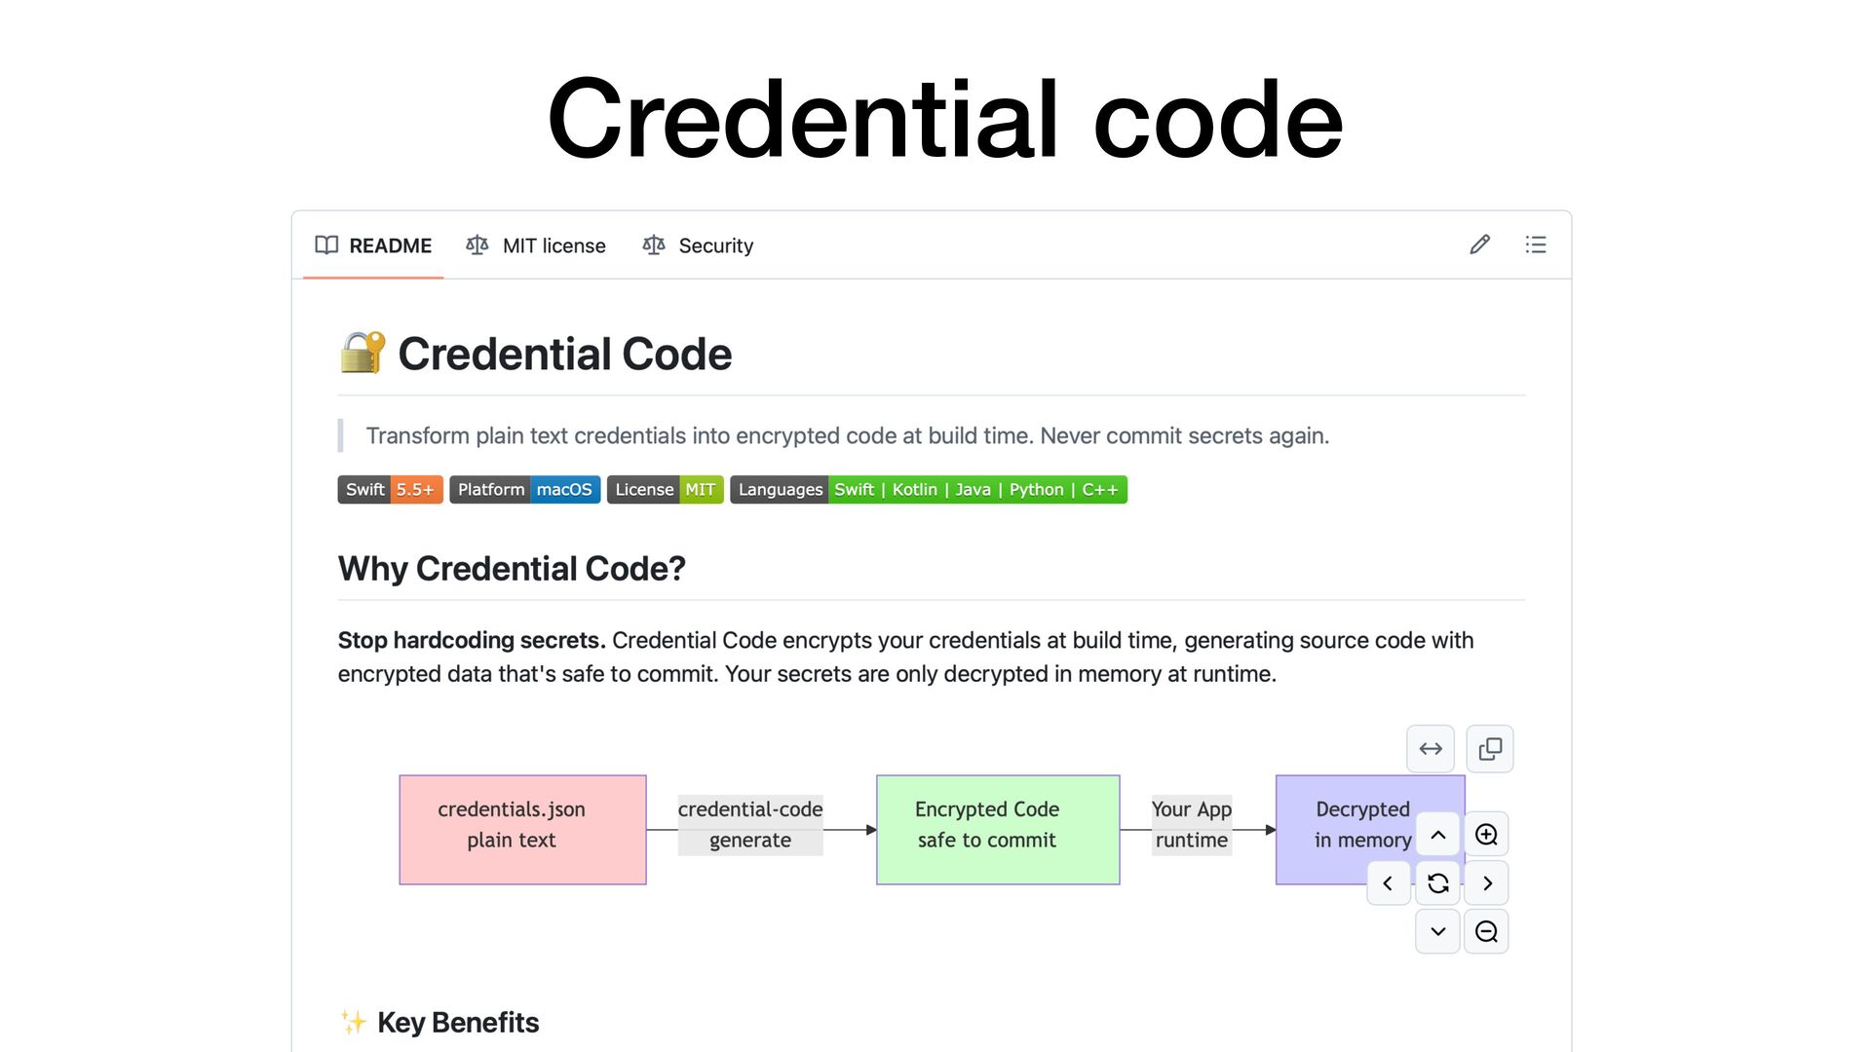Zoom out of the diagram

click(x=1486, y=932)
